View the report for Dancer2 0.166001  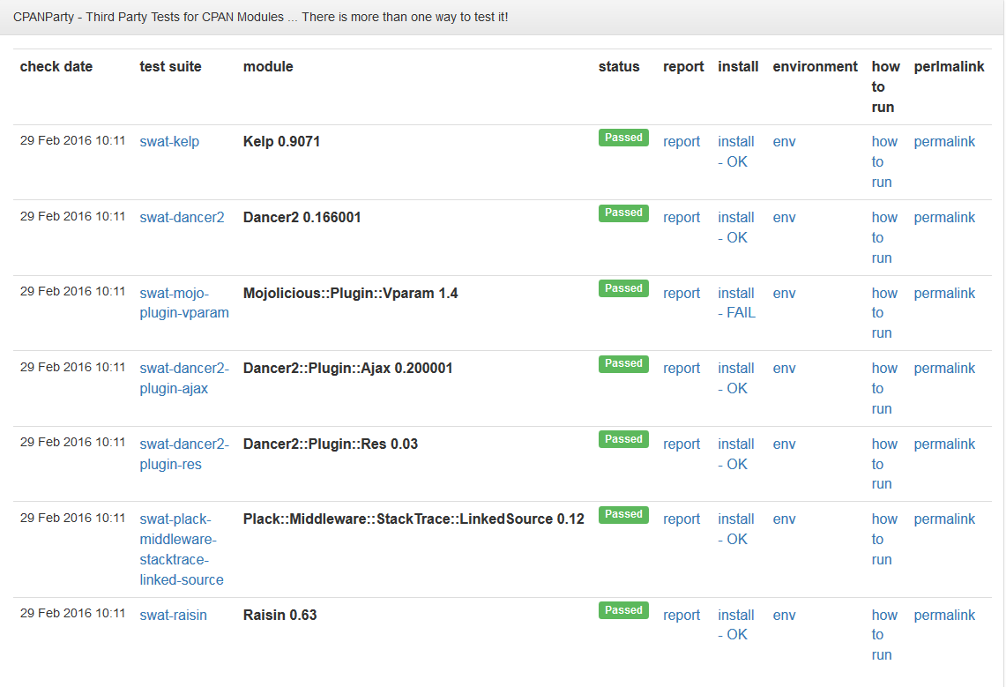pyautogui.click(x=682, y=218)
